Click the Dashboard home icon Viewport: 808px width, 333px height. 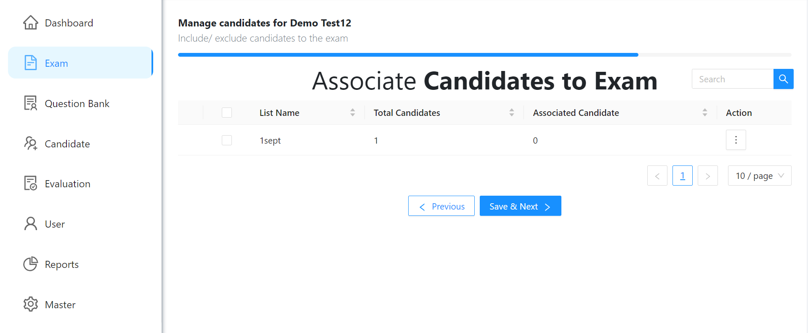[31, 23]
